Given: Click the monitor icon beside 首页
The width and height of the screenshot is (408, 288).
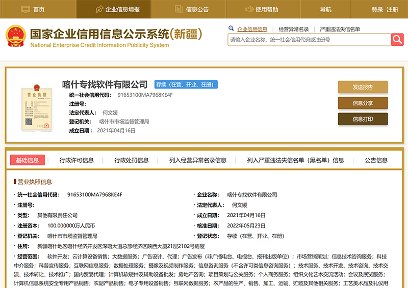Looking at the screenshot, I should click(25, 9).
